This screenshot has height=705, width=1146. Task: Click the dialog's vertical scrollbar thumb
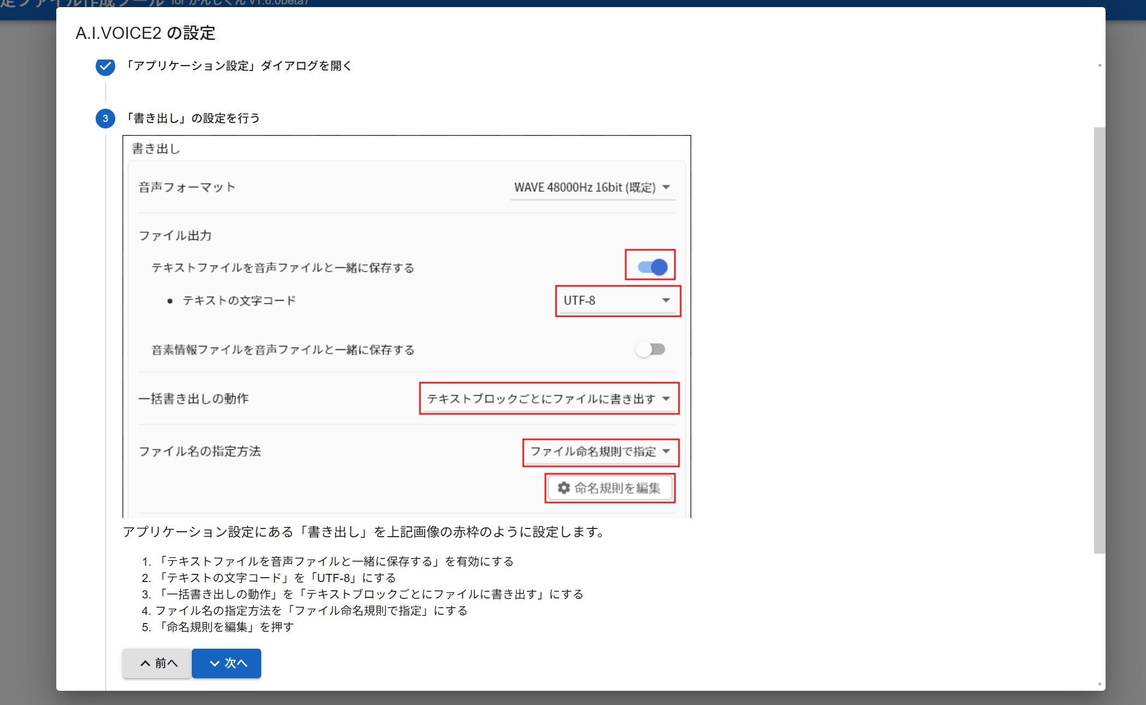pyautogui.click(x=1099, y=339)
